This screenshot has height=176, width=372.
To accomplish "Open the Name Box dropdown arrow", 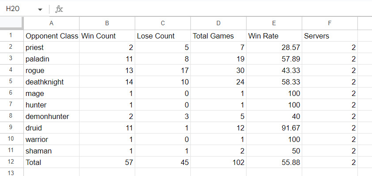I will click(40, 9).
